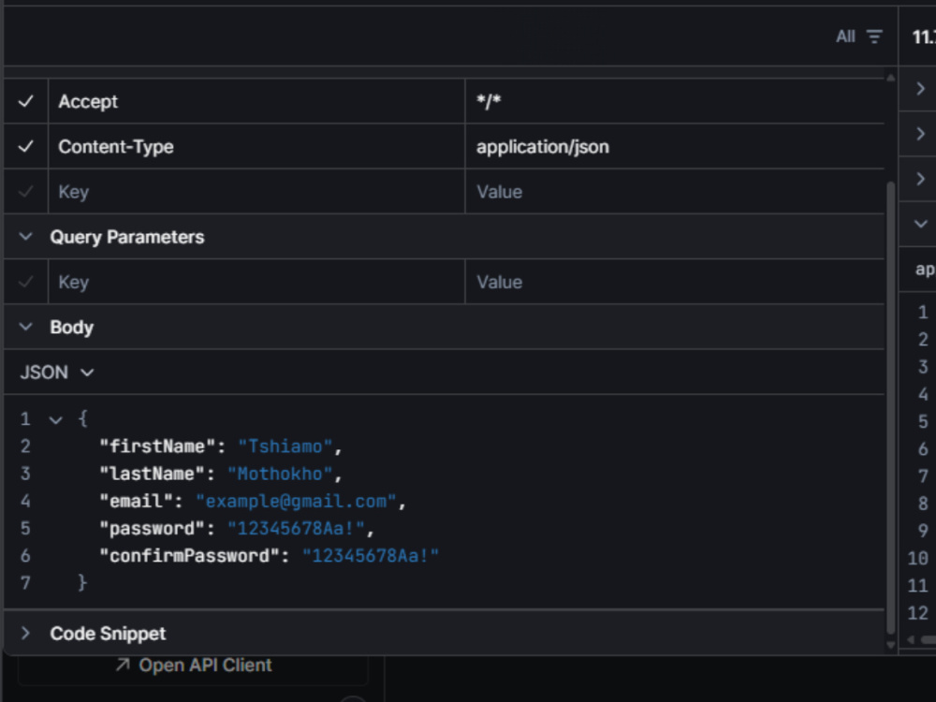Viewport: 936px width, 702px height.
Task: Collapse the open section in right panel
Action: (920, 224)
